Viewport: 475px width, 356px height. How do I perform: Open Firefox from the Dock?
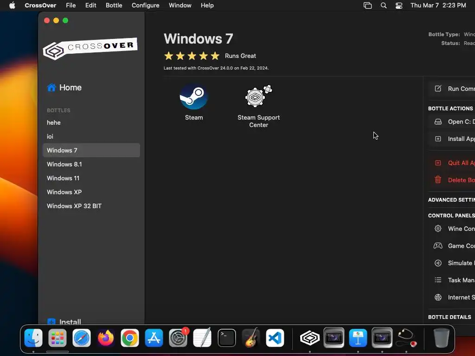tap(106, 338)
